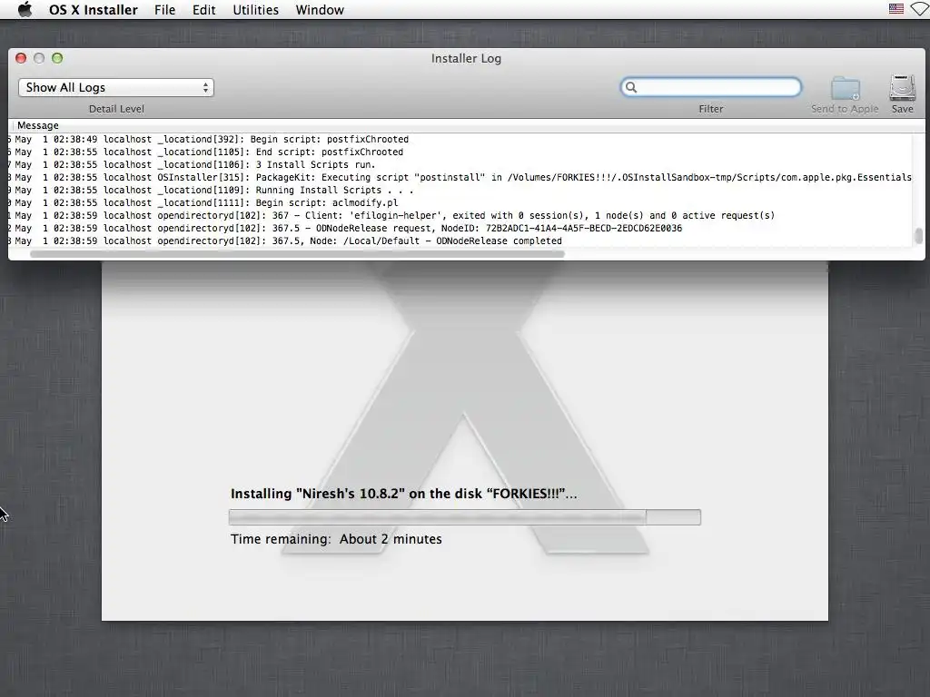Screen dimensions: 930x697
Task: Select the 'ODNodeRelease completed' log line
Action: click(460, 241)
